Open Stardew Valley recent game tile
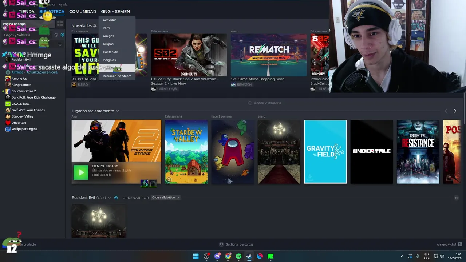466x262 pixels. [186, 152]
